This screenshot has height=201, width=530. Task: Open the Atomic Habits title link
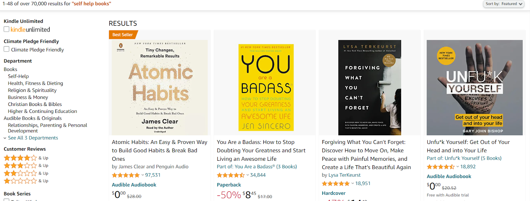click(160, 150)
